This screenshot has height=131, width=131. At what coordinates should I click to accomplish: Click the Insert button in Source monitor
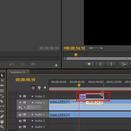[x=12, y=64]
